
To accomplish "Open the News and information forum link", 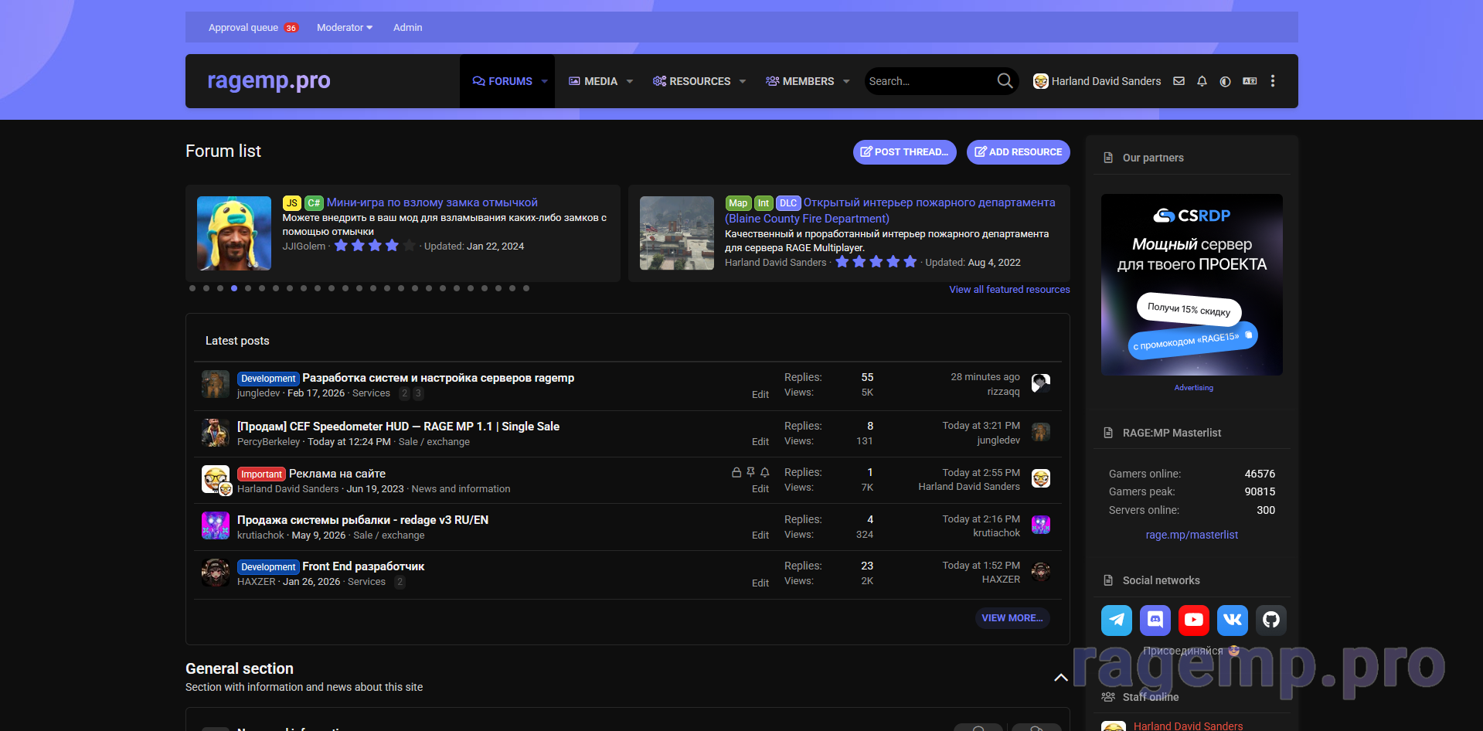I will point(461,489).
